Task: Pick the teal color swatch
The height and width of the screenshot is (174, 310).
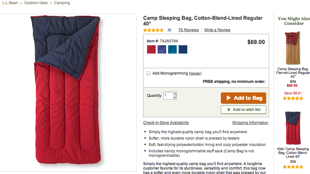Action: pos(172,49)
